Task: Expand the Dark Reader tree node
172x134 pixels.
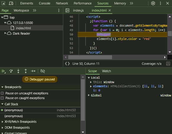Action: (x=5, y=33)
